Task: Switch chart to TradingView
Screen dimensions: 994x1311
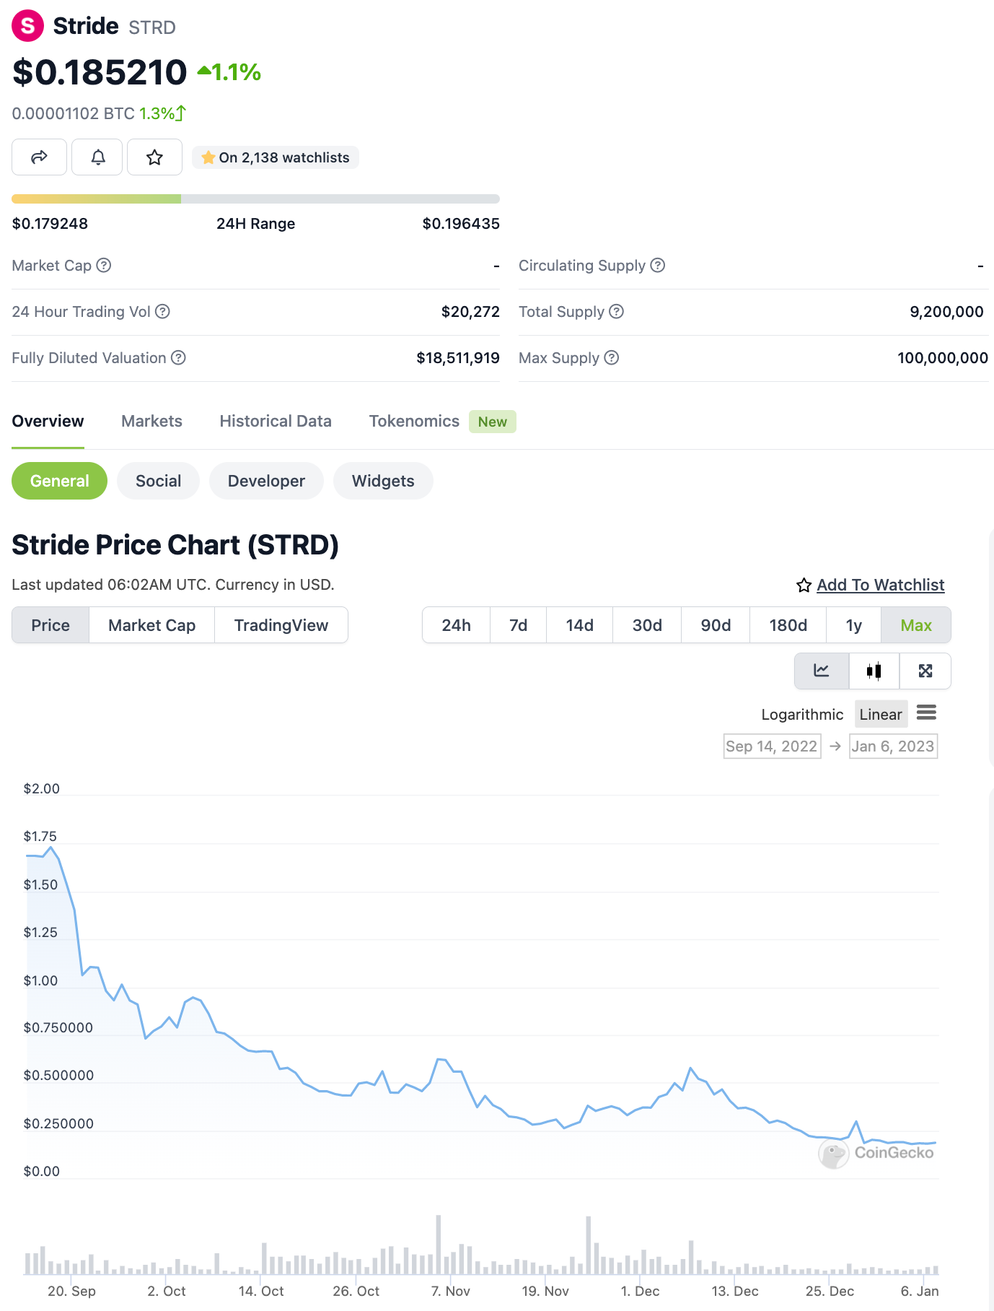Action: [x=281, y=625]
